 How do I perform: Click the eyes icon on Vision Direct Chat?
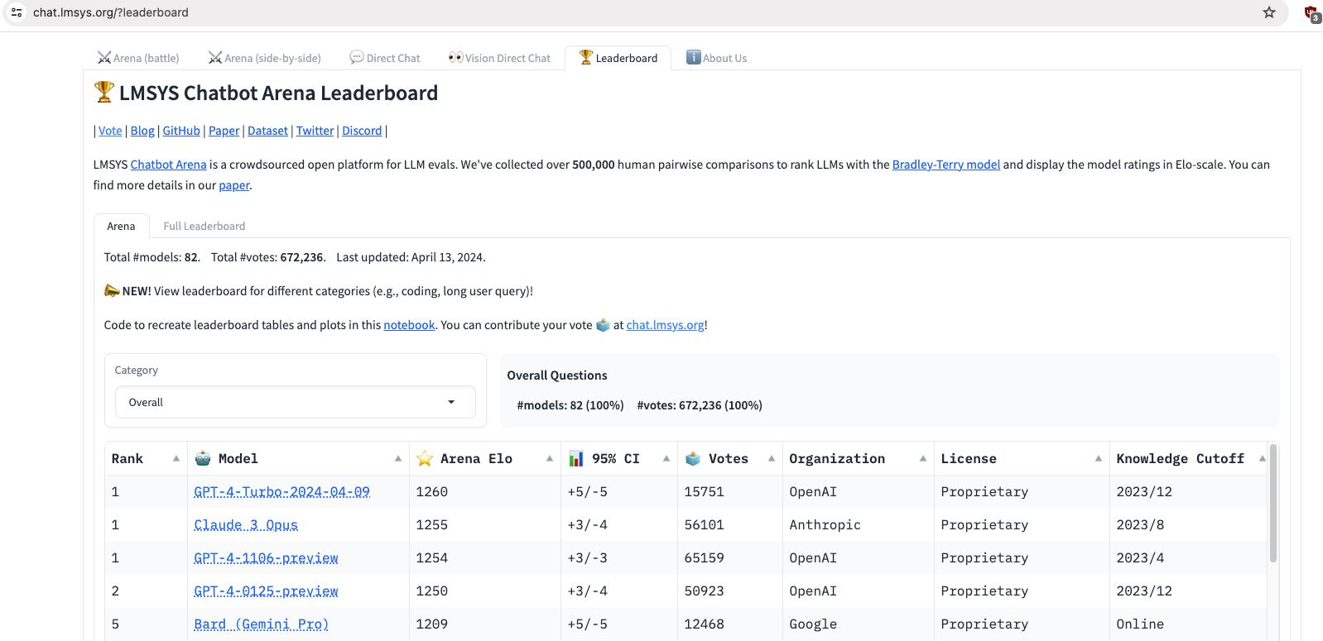pyautogui.click(x=455, y=58)
